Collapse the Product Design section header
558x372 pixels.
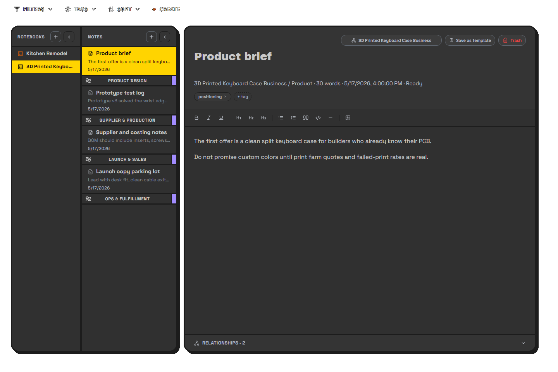tap(127, 81)
